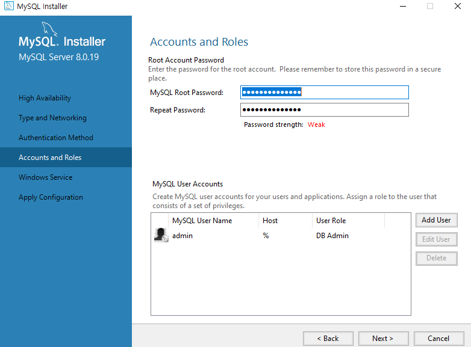Image resolution: width=471 pixels, height=347 pixels.
Task: Click the MySQL Installer title bar icon
Action: (8, 6)
